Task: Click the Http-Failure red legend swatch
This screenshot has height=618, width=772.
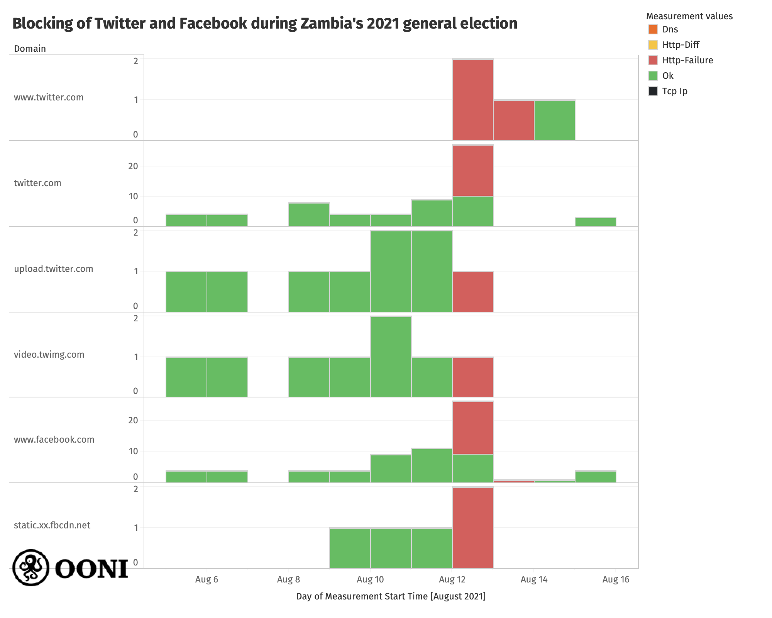Action: tap(653, 60)
